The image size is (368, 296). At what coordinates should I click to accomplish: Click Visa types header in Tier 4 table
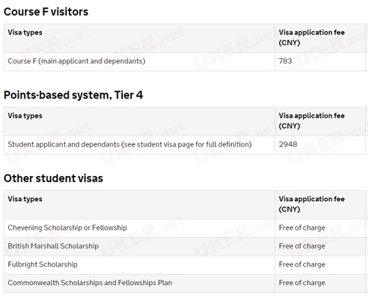25,116
